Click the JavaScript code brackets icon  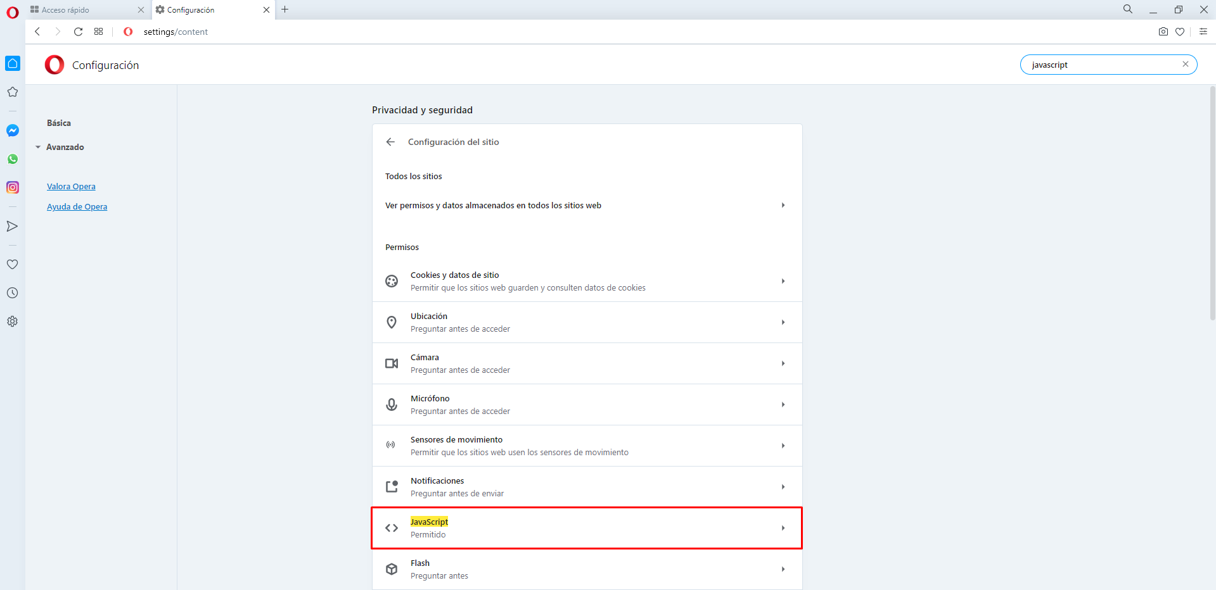coord(392,528)
